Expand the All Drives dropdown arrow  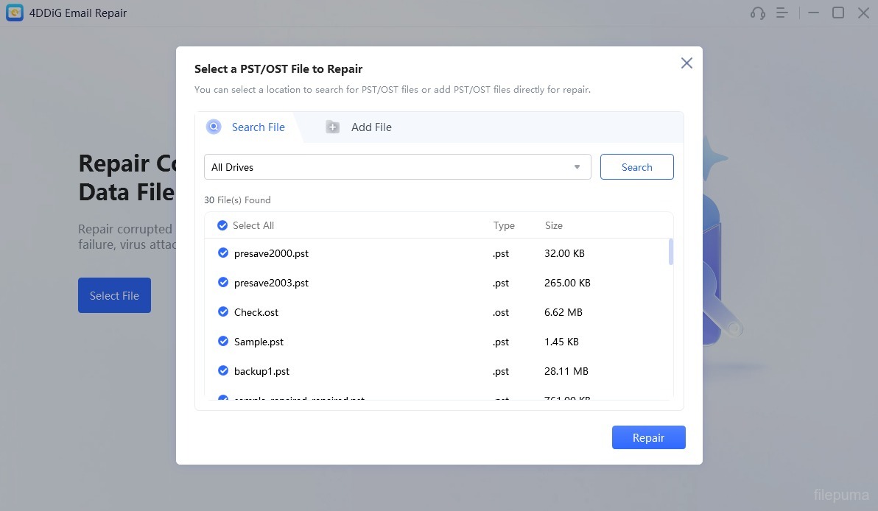[x=577, y=167]
